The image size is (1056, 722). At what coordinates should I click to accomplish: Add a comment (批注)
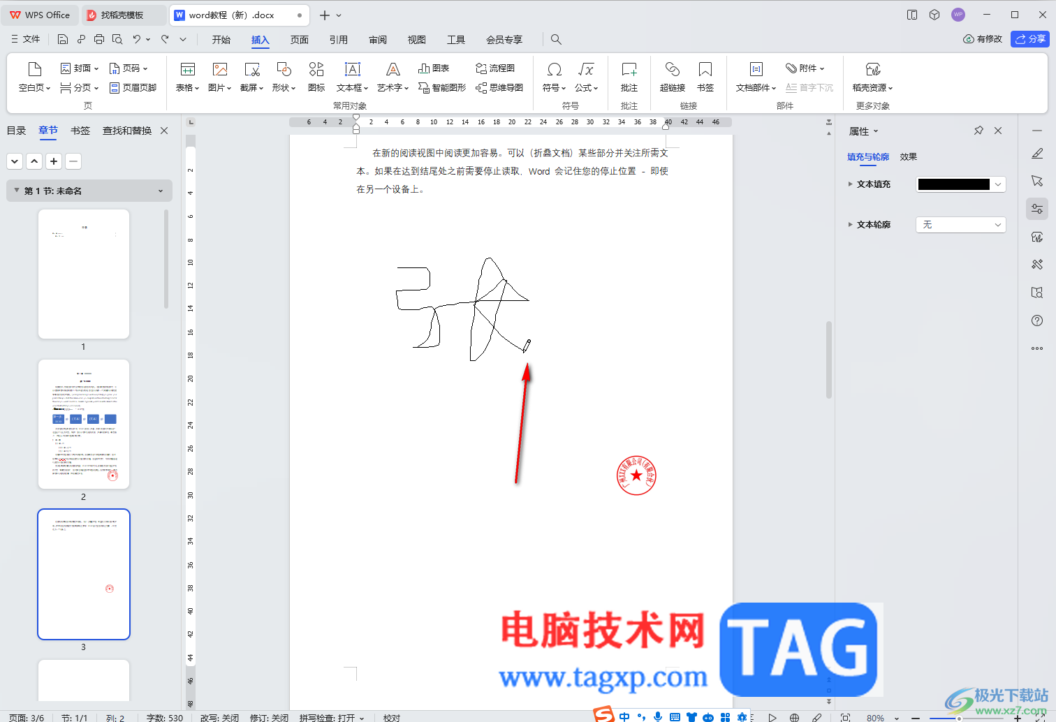pyautogui.click(x=629, y=77)
